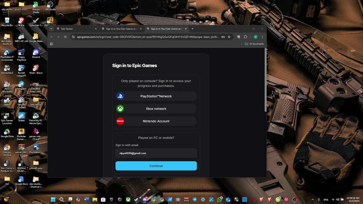The image size is (363, 204).
Task: Select Revo Uninstaller desktop icon
Action: [x=7, y=87]
